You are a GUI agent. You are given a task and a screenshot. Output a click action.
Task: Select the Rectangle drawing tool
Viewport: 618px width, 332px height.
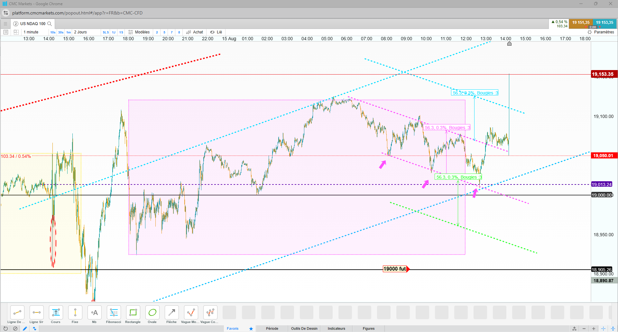[x=133, y=315]
